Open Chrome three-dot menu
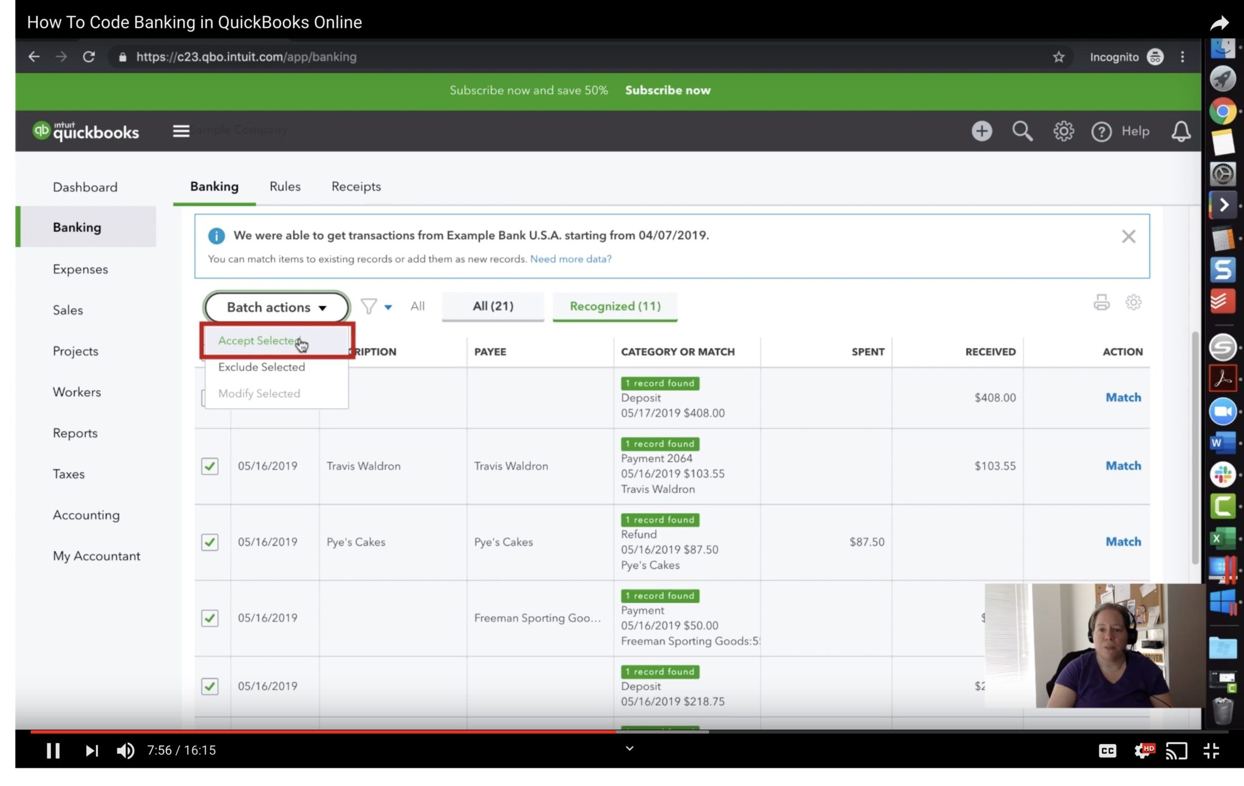Image resolution: width=1244 pixels, height=786 pixels. [1182, 56]
